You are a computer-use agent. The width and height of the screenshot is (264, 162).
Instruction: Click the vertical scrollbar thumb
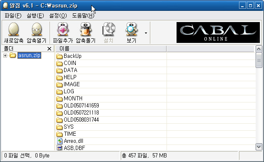[259, 60]
